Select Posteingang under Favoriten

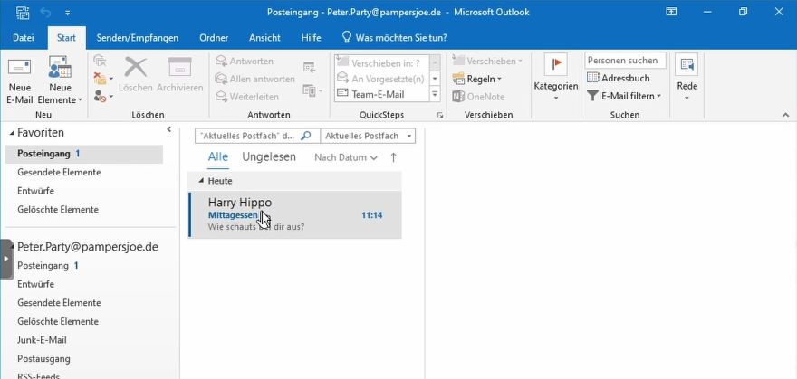coord(84,154)
